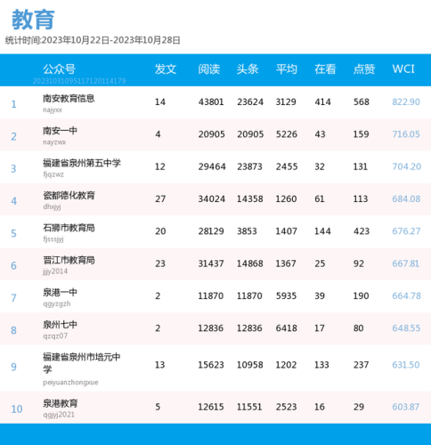Click the 阅读 column header
Screen dimensions: 431x445
coord(209,69)
